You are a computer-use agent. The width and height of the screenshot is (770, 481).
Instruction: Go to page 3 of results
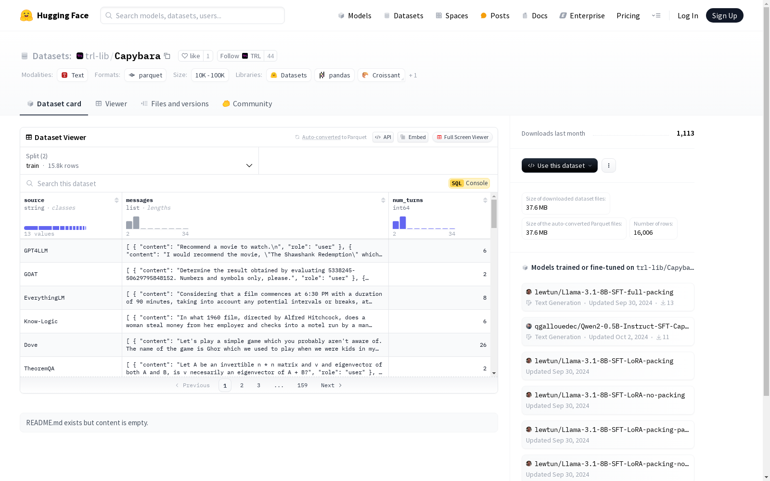click(x=258, y=385)
